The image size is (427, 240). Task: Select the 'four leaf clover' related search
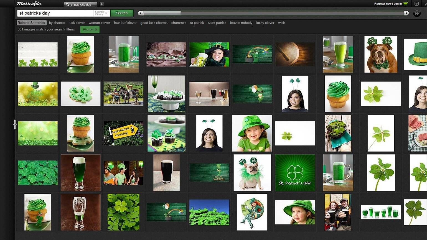coord(125,23)
